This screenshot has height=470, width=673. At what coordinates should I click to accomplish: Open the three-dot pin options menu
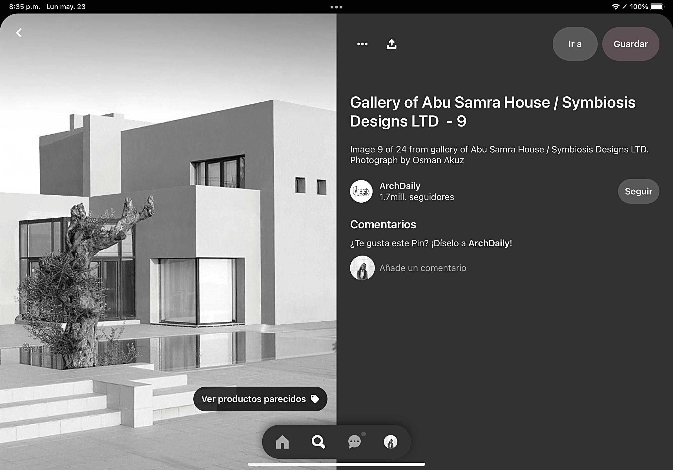tap(362, 44)
